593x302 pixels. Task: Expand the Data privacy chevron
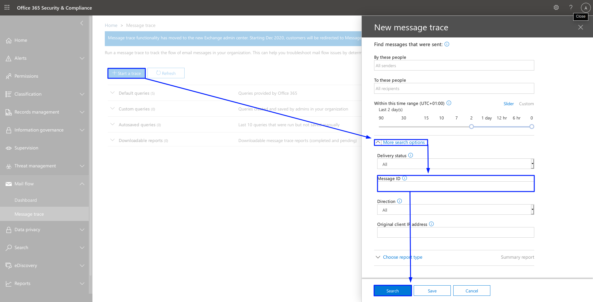click(x=82, y=230)
